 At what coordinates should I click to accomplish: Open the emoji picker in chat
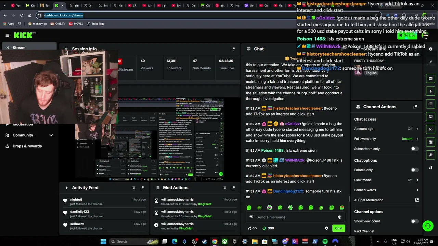pos(339,217)
